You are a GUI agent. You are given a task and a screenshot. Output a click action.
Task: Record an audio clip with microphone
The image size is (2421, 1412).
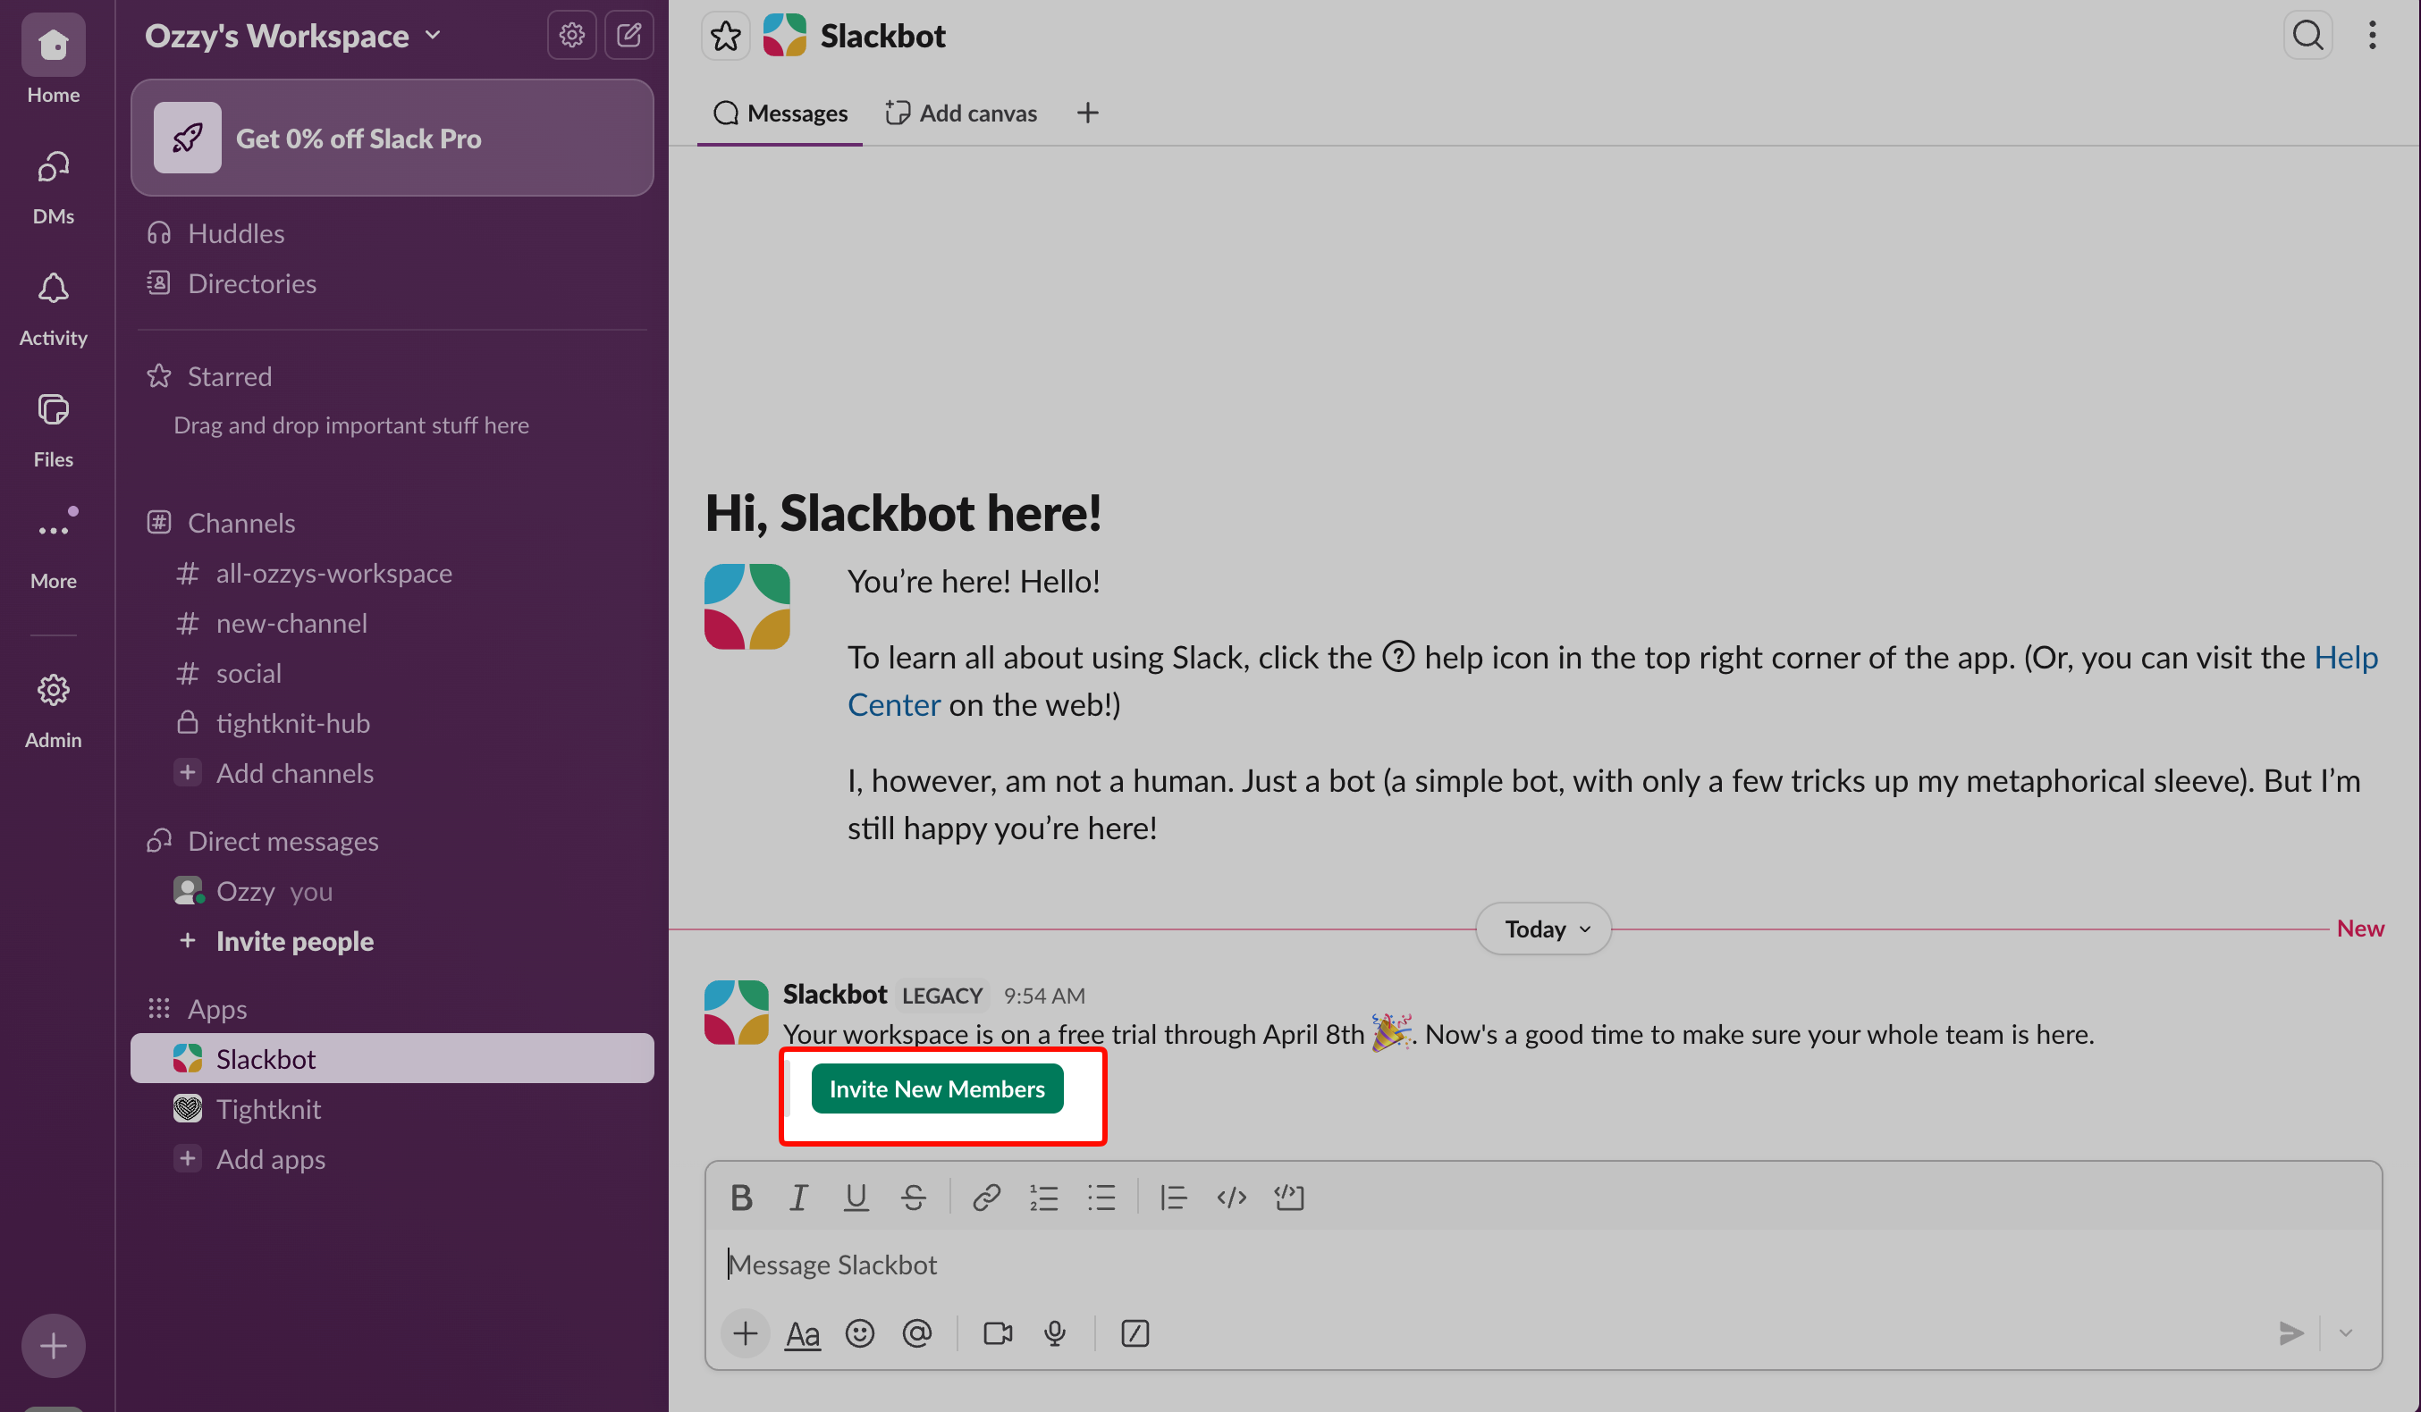[1055, 1333]
